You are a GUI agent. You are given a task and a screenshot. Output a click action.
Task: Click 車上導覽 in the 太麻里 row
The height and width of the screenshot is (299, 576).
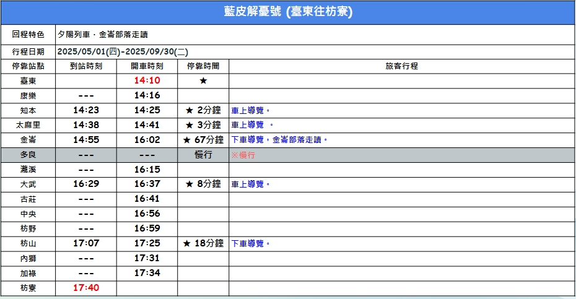coord(248,125)
